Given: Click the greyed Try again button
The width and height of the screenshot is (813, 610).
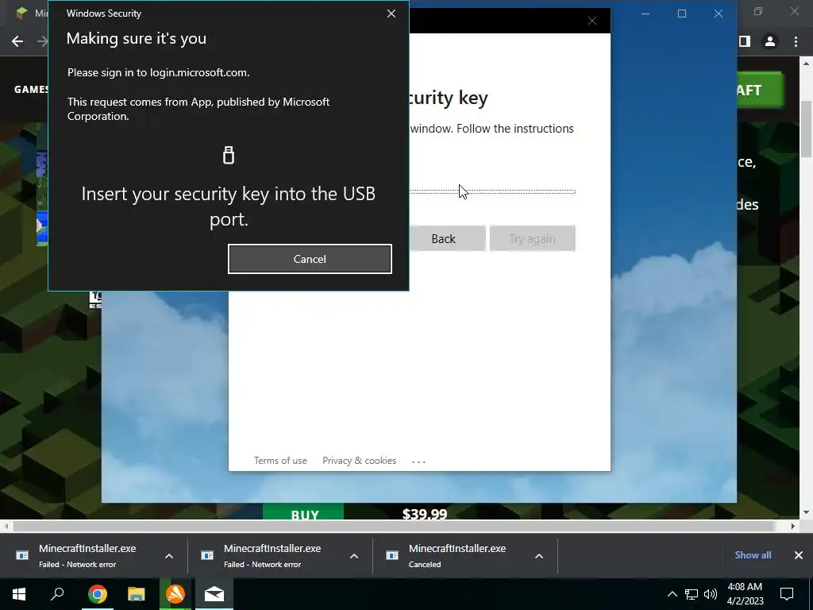Looking at the screenshot, I should [x=533, y=238].
